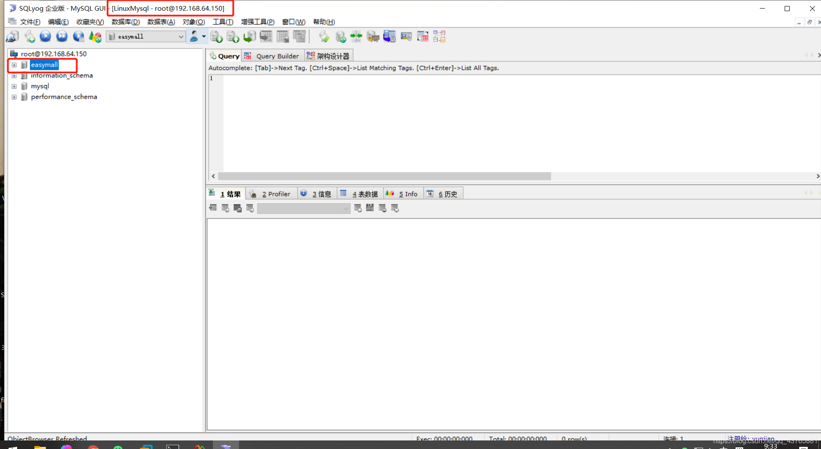The height and width of the screenshot is (449, 821).
Task: Click the alter table grid icon
Action: coord(283,37)
